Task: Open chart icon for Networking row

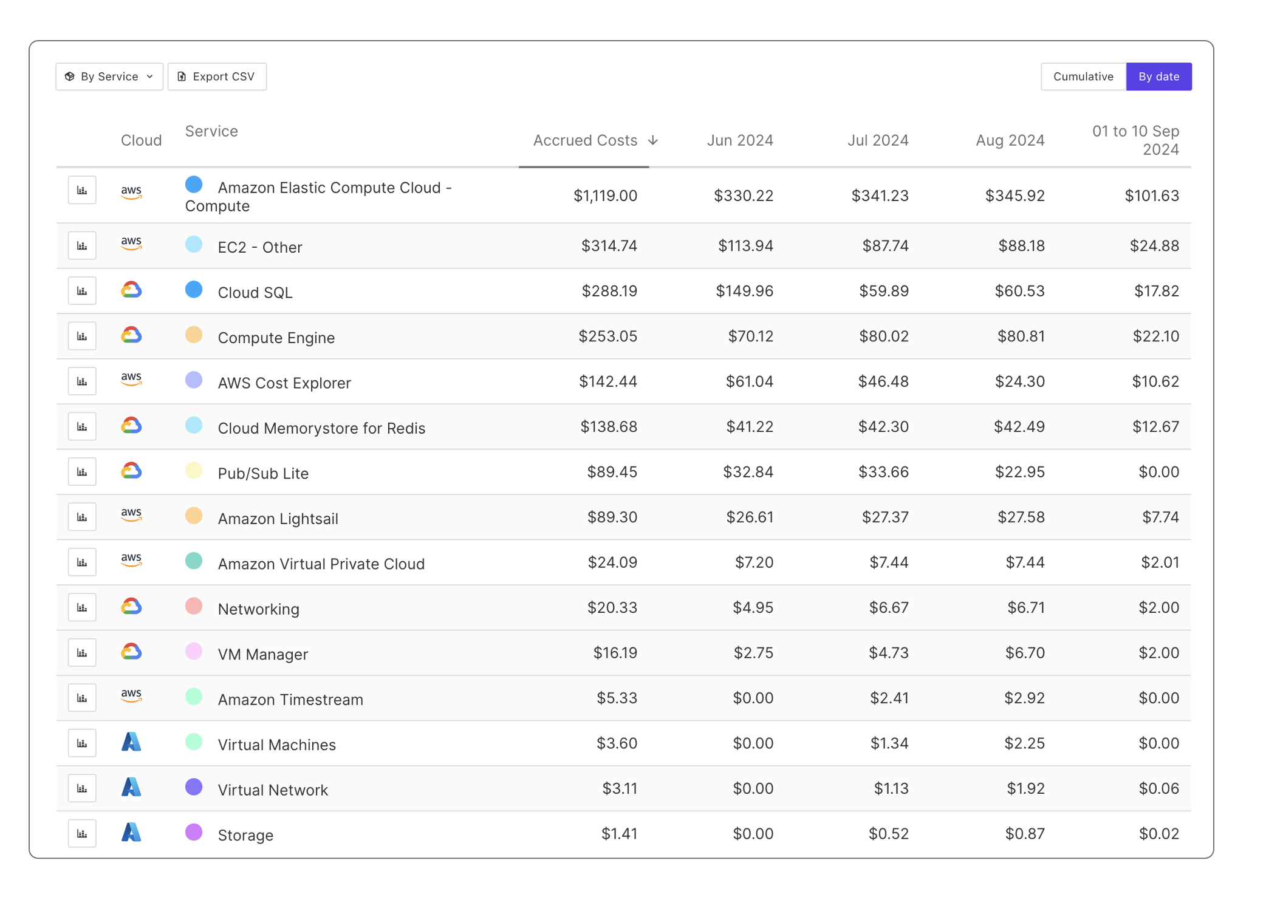Action: [82, 607]
